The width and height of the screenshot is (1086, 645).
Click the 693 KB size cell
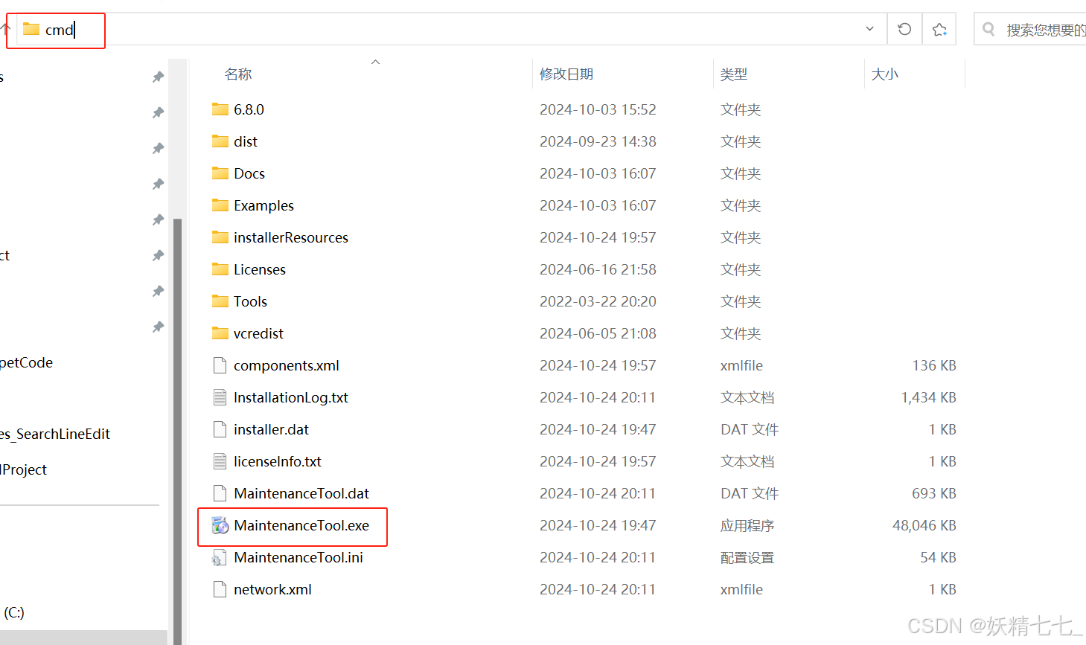point(934,493)
